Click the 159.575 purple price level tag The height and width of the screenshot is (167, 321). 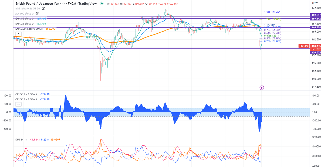coord(316,53)
